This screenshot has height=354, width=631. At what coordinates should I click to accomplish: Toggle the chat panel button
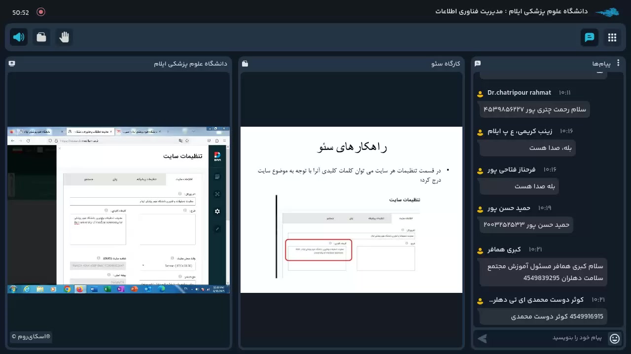590,37
